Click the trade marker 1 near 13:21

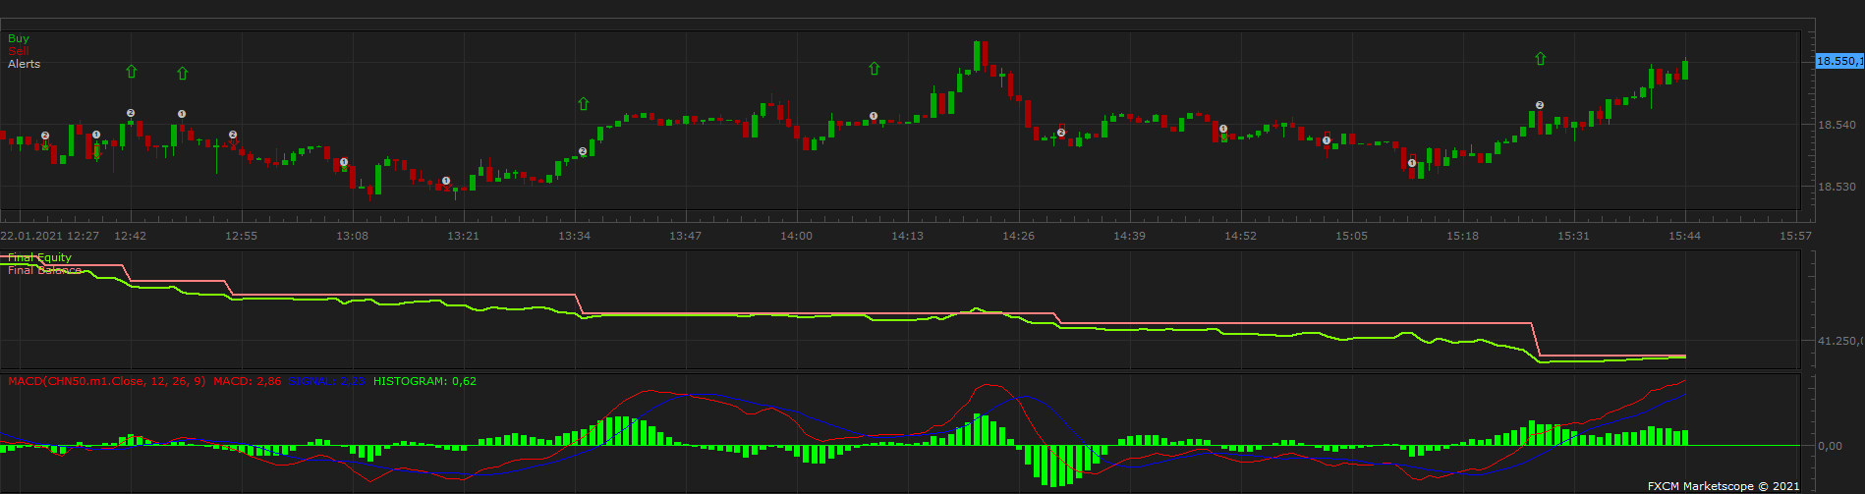[x=446, y=181]
